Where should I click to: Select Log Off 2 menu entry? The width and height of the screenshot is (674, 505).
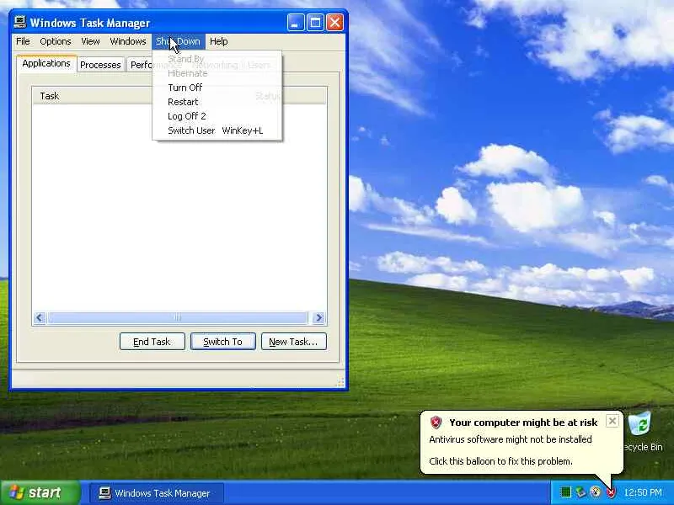tap(217, 116)
